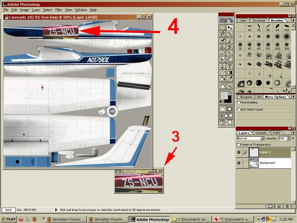Click the foreground color swatch
Viewport: 297px width, 223px height.
(223, 95)
